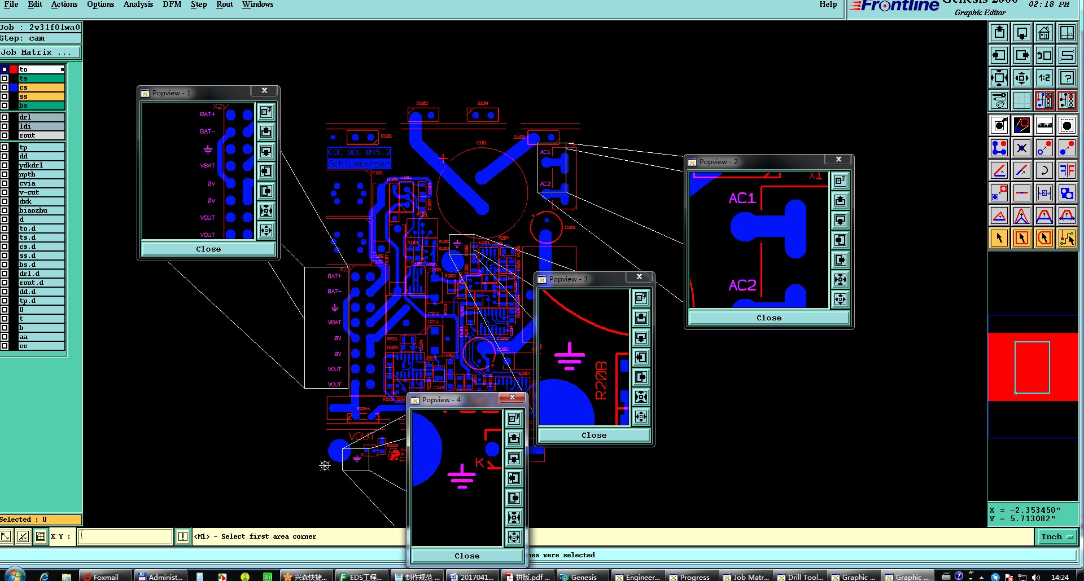Image resolution: width=1084 pixels, height=581 pixels.
Task: Open the Rout menu
Action: coord(225,5)
